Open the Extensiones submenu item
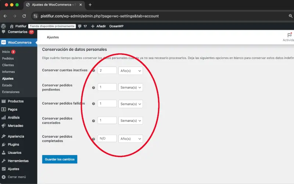This screenshot has width=294, height=184. [x=11, y=92]
